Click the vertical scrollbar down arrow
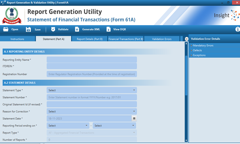The width and height of the screenshot is (240, 144). click(186, 140)
